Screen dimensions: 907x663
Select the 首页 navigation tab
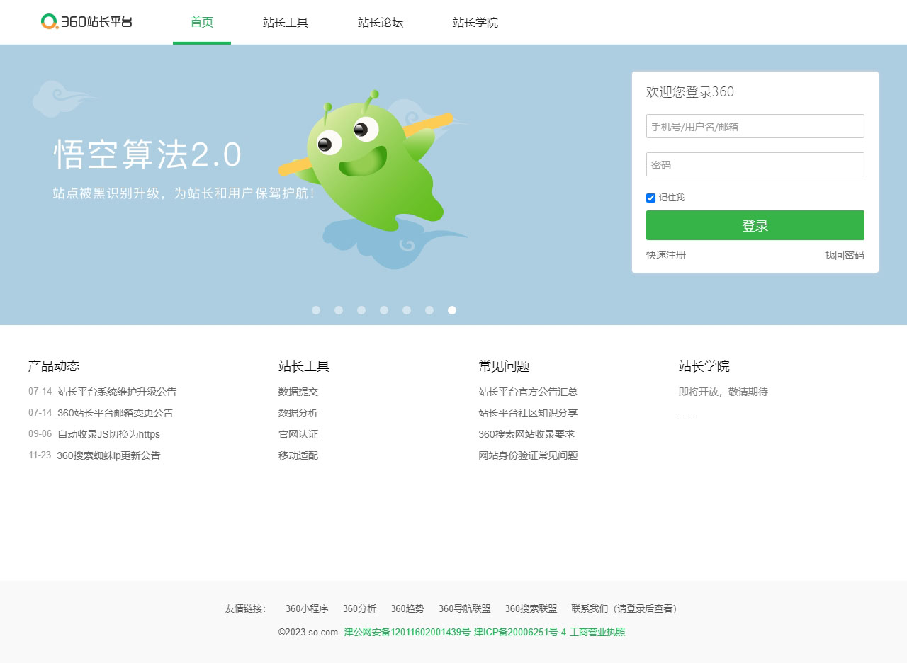point(202,23)
